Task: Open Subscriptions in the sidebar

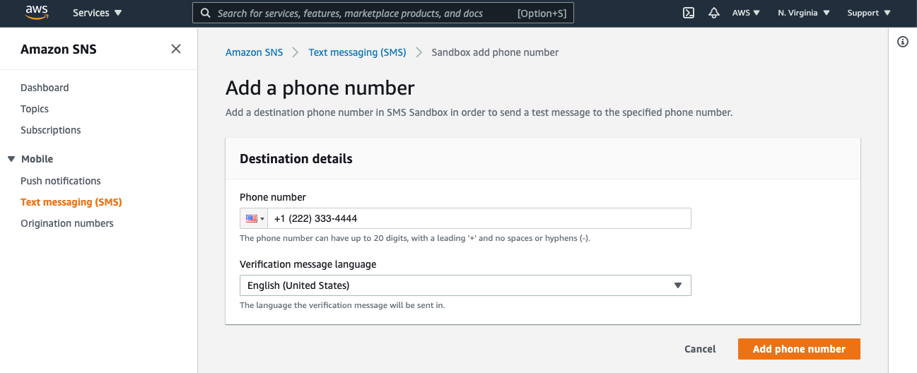Action: (51, 130)
